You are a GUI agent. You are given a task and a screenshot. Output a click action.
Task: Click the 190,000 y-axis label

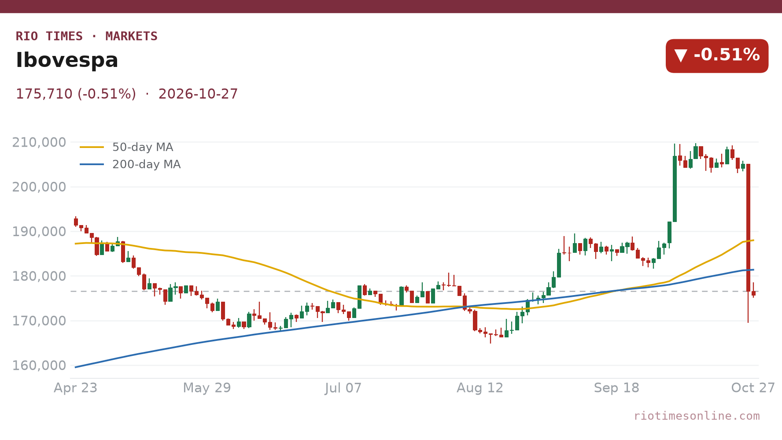(x=39, y=232)
